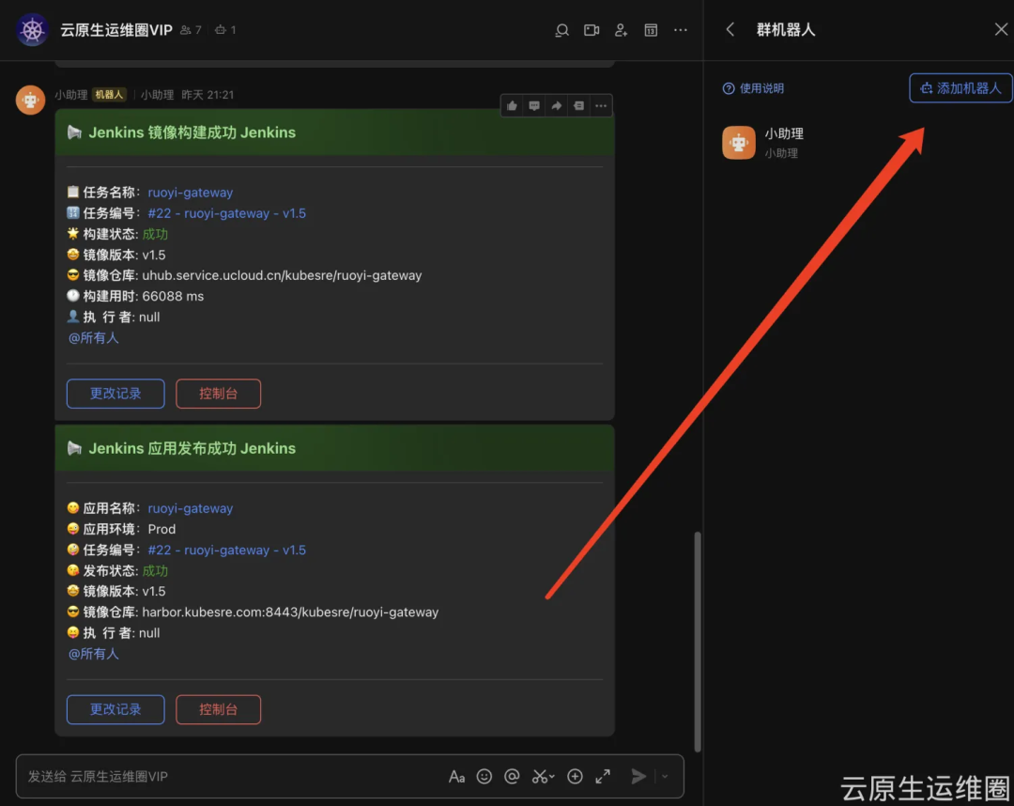Screen dimensions: 1014x806
Task: Click 控制台 in the 镜像构建成功 card
Action: (x=219, y=394)
